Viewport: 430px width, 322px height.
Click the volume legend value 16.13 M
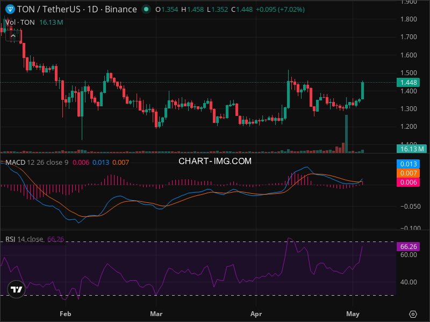51,23
